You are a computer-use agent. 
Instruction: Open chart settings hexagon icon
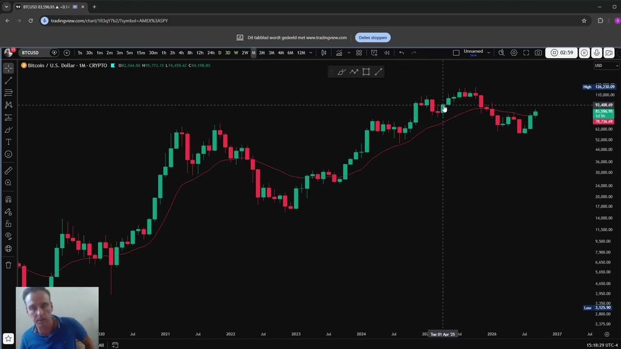pyautogui.click(x=514, y=53)
